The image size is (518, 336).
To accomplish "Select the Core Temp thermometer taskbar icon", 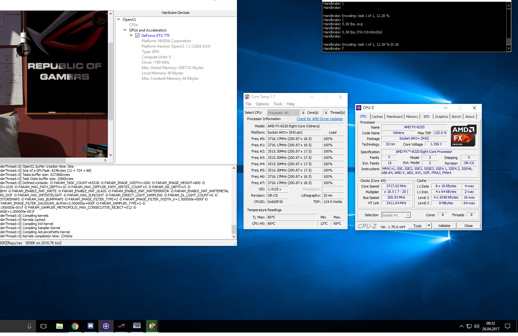I will click(152, 326).
